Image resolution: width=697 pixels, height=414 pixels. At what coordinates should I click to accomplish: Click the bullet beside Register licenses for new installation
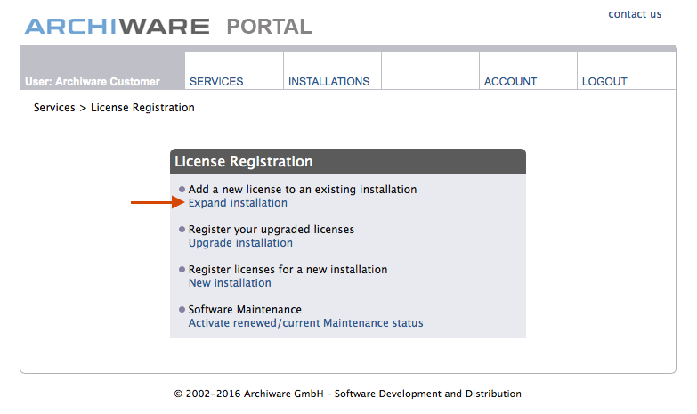click(182, 270)
